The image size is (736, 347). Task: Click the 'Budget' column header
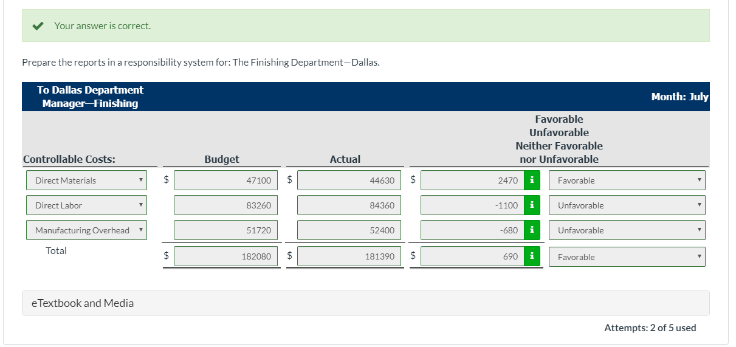pyautogui.click(x=222, y=159)
